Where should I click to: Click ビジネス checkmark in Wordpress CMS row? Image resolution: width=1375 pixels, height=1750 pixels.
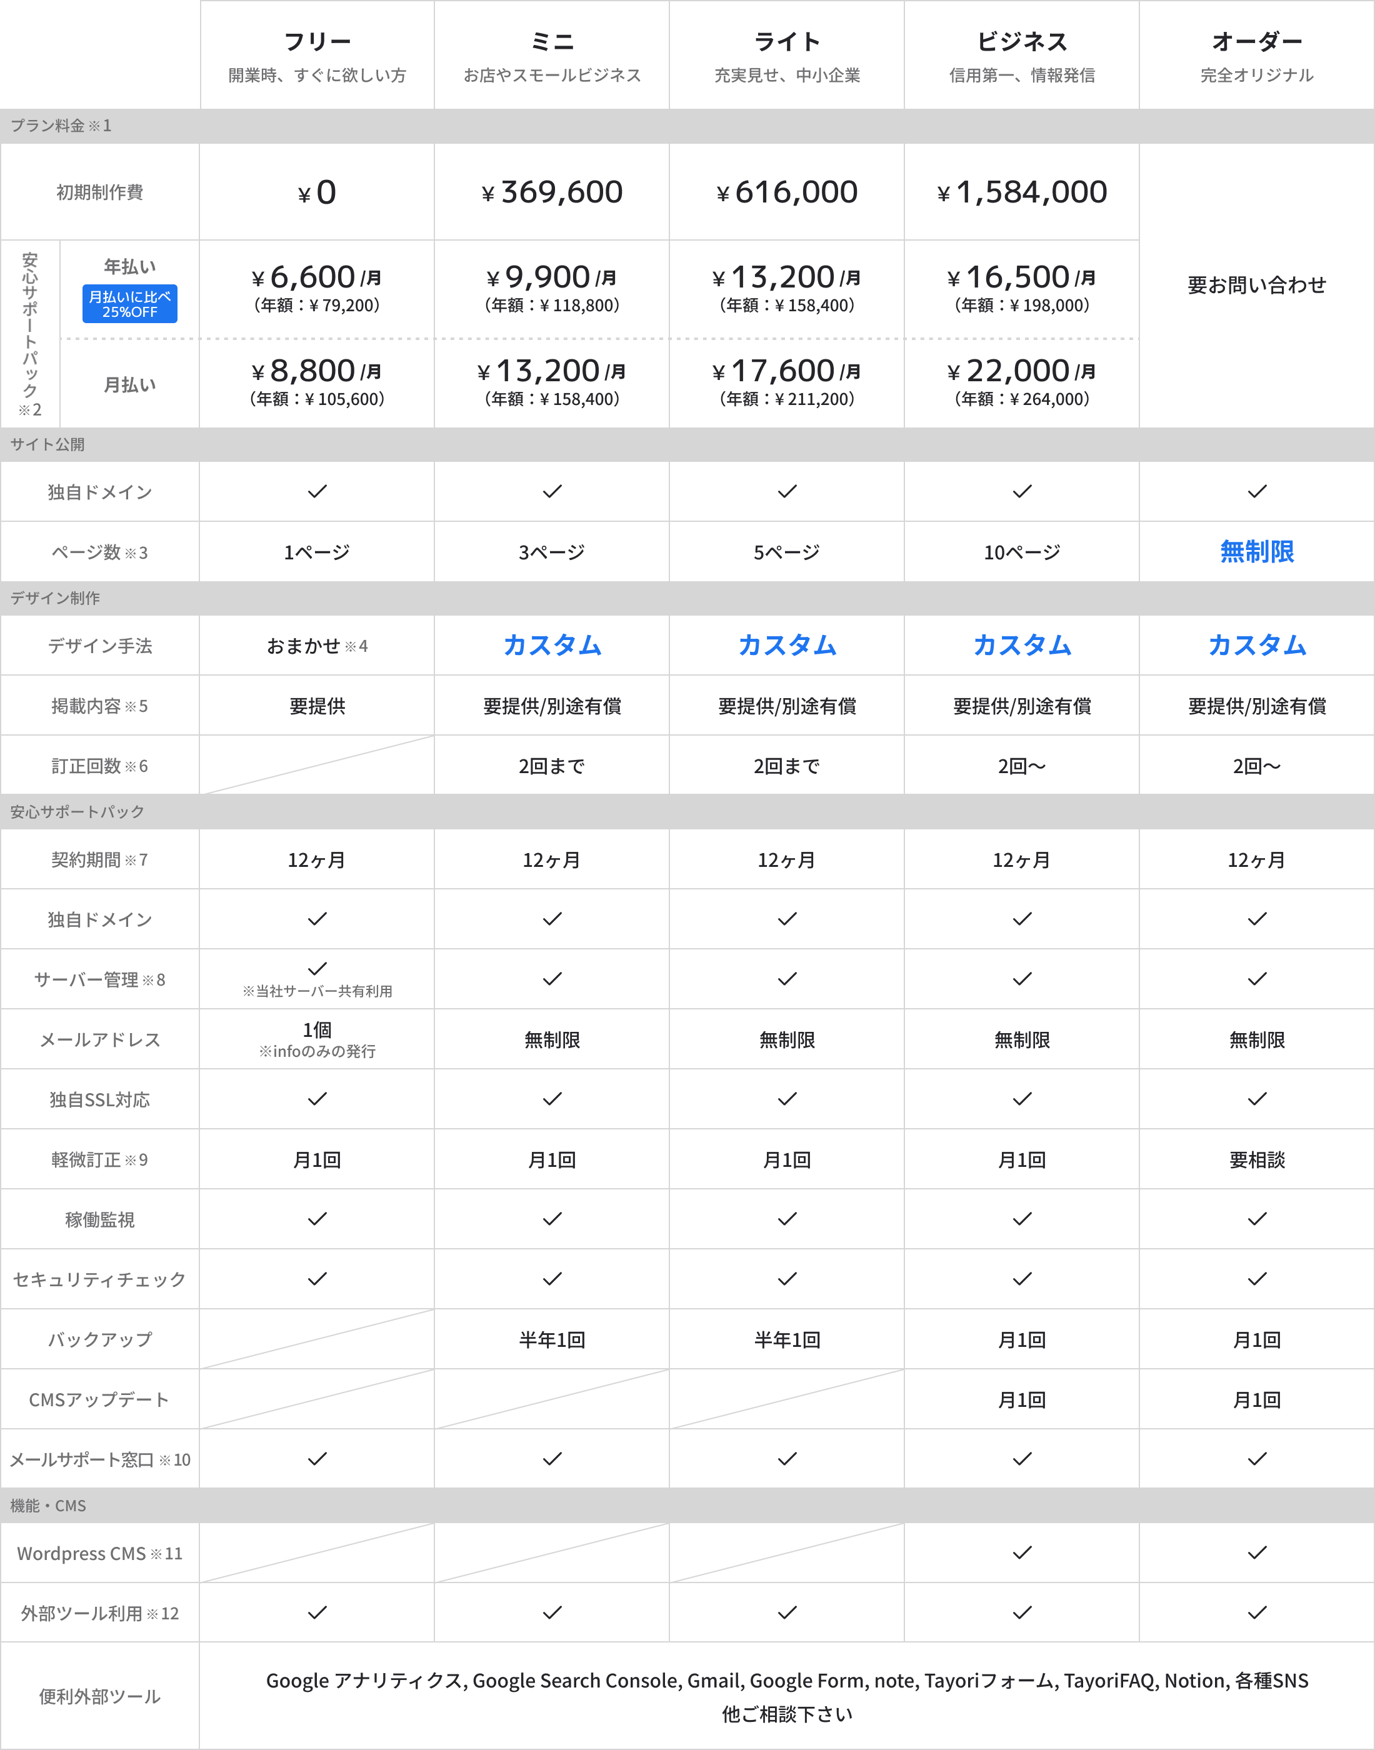(x=1022, y=1552)
